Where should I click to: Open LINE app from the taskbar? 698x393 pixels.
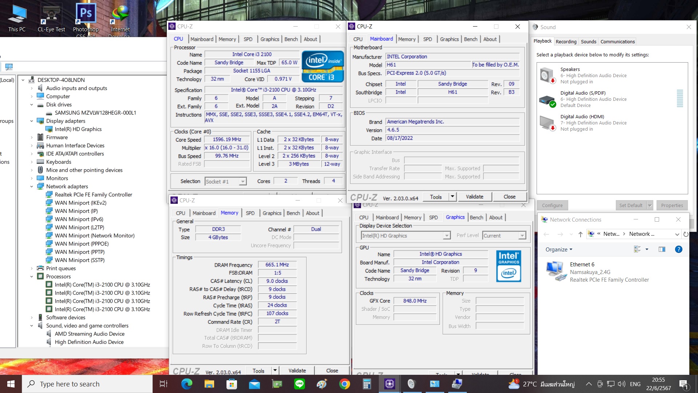[299, 384]
